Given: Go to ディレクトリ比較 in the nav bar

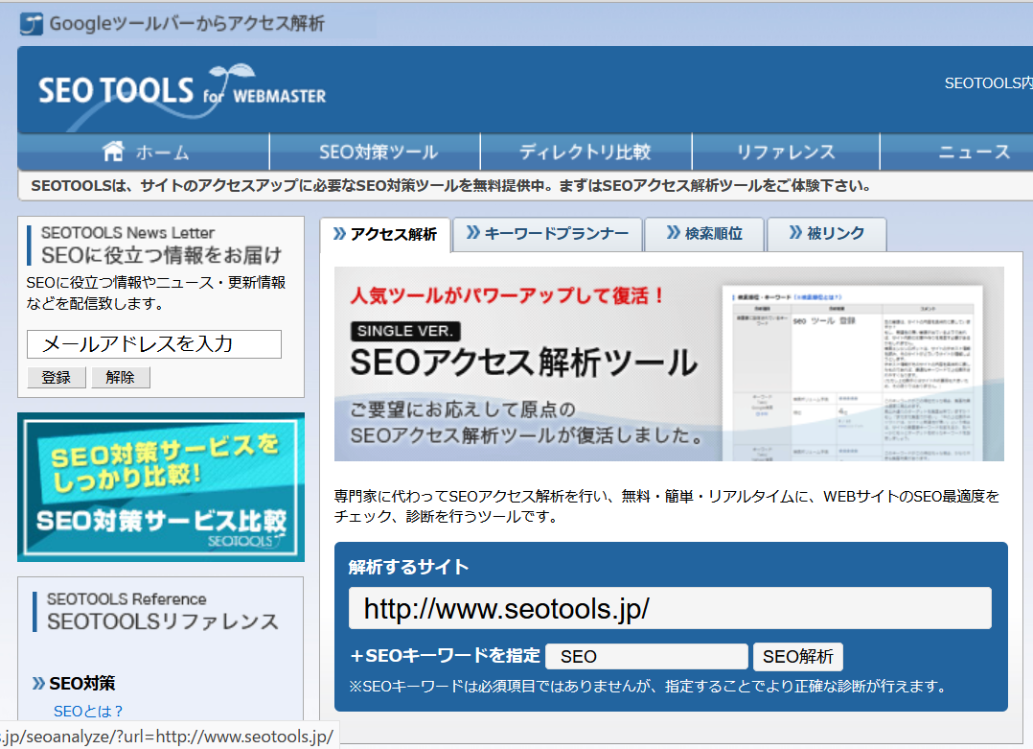Looking at the screenshot, I should point(585,152).
